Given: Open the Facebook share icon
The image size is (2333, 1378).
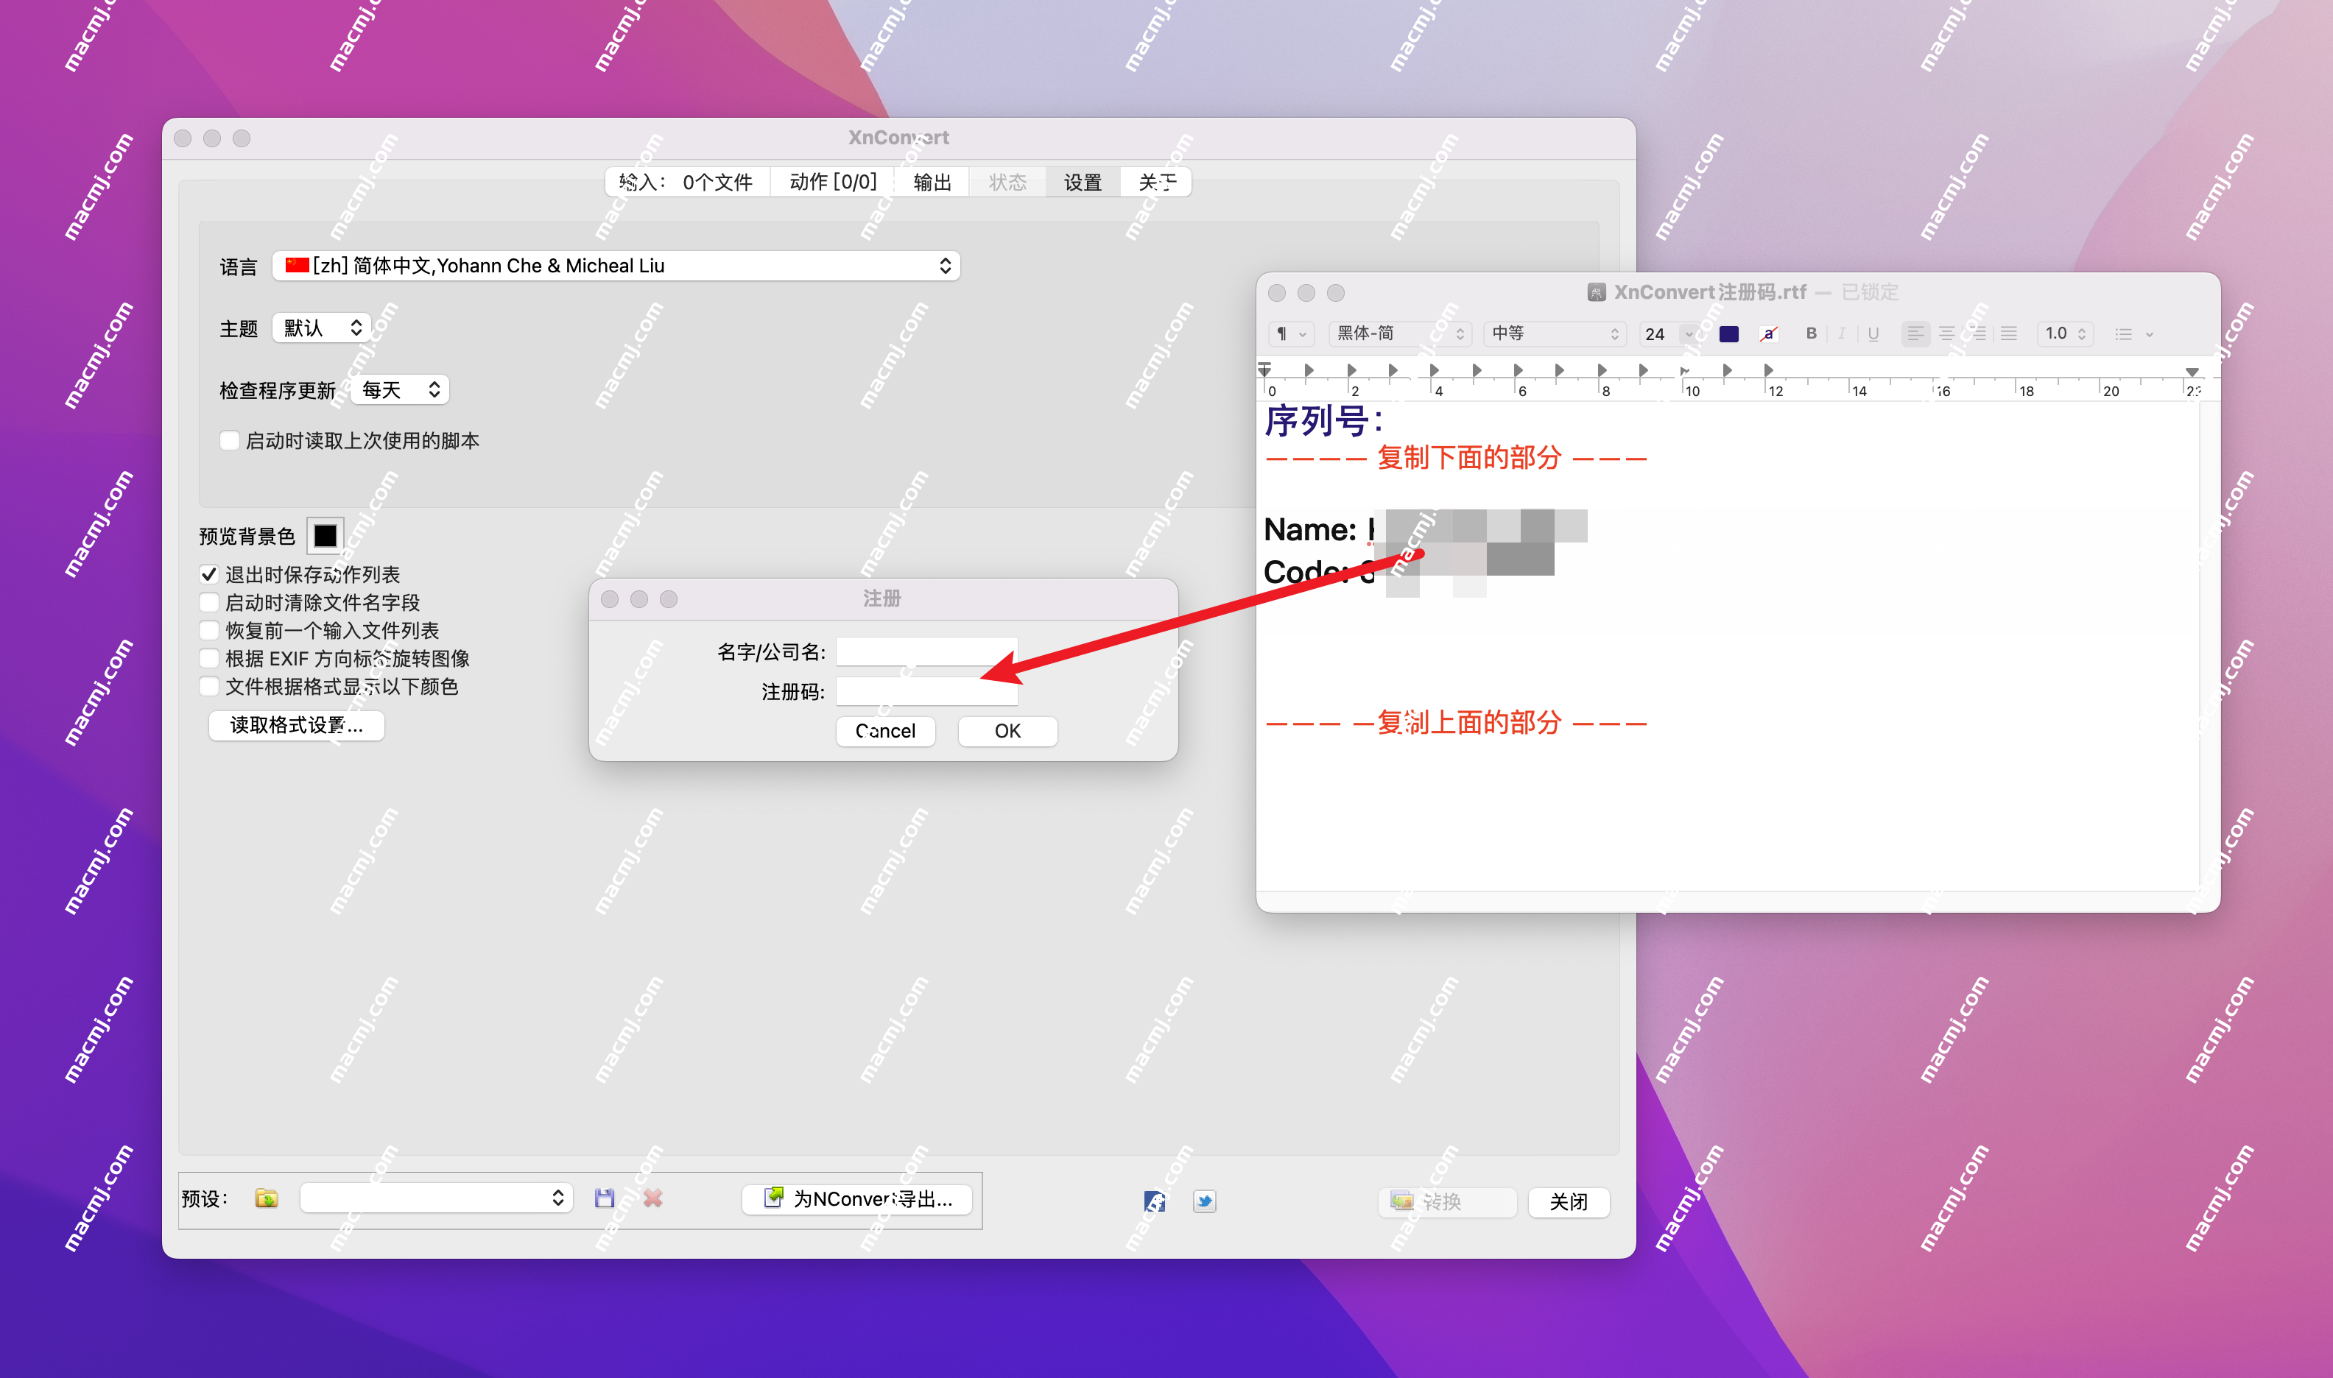Looking at the screenshot, I should (1155, 1201).
